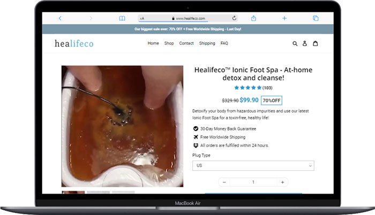
Task: Open the shopping bag cart icon
Action: tap(316, 43)
